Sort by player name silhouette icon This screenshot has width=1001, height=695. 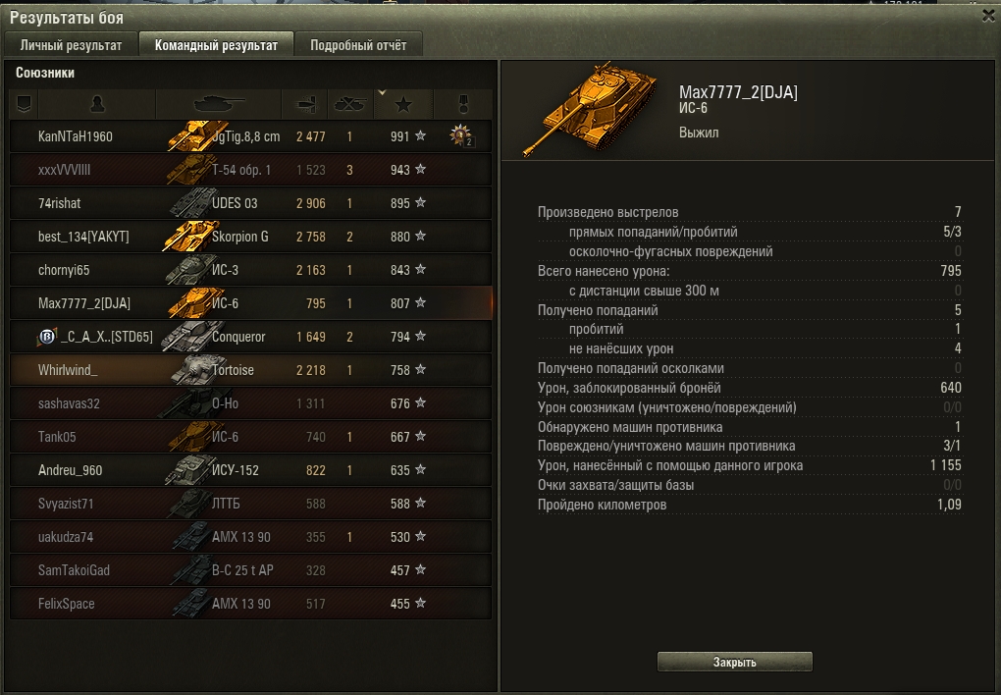(x=97, y=103)
